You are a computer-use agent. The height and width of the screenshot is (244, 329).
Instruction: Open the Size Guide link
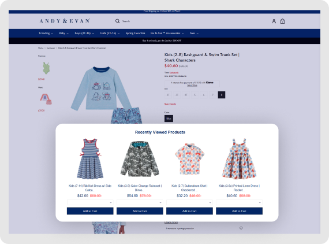pyautogui.click(x=170, y=104)
